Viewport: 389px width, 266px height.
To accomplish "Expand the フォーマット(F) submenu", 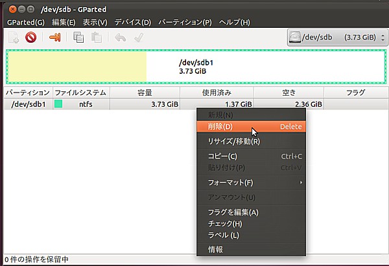I will pos(251,183).
